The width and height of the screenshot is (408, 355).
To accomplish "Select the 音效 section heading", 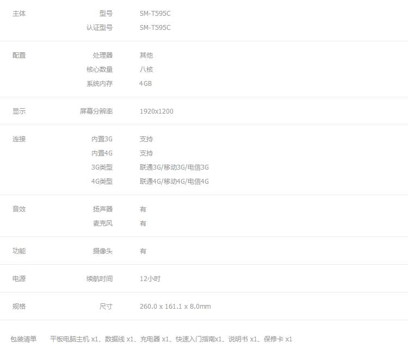I will [19, 209].
